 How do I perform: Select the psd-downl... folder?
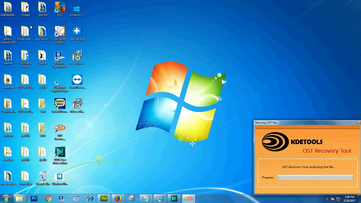tap(43, 33)
